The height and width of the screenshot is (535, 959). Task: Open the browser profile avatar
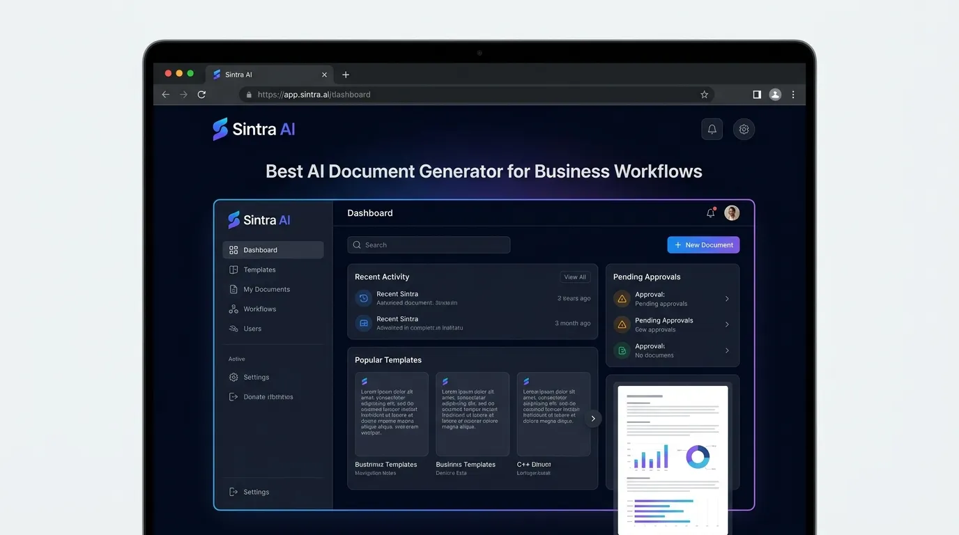coord(775,95)
